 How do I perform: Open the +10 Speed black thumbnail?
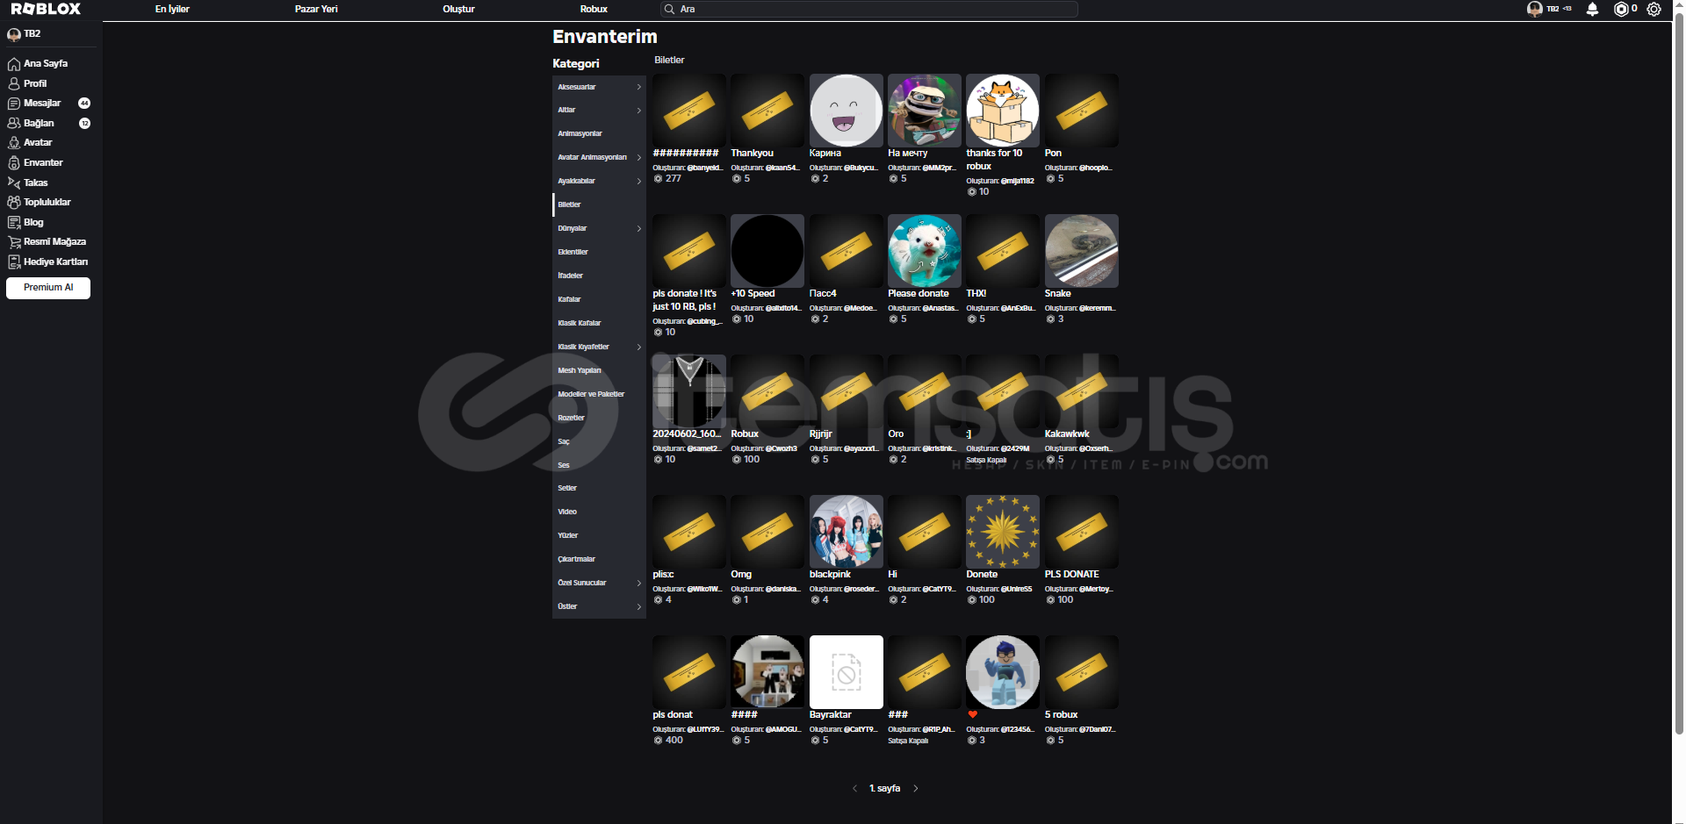767,251
